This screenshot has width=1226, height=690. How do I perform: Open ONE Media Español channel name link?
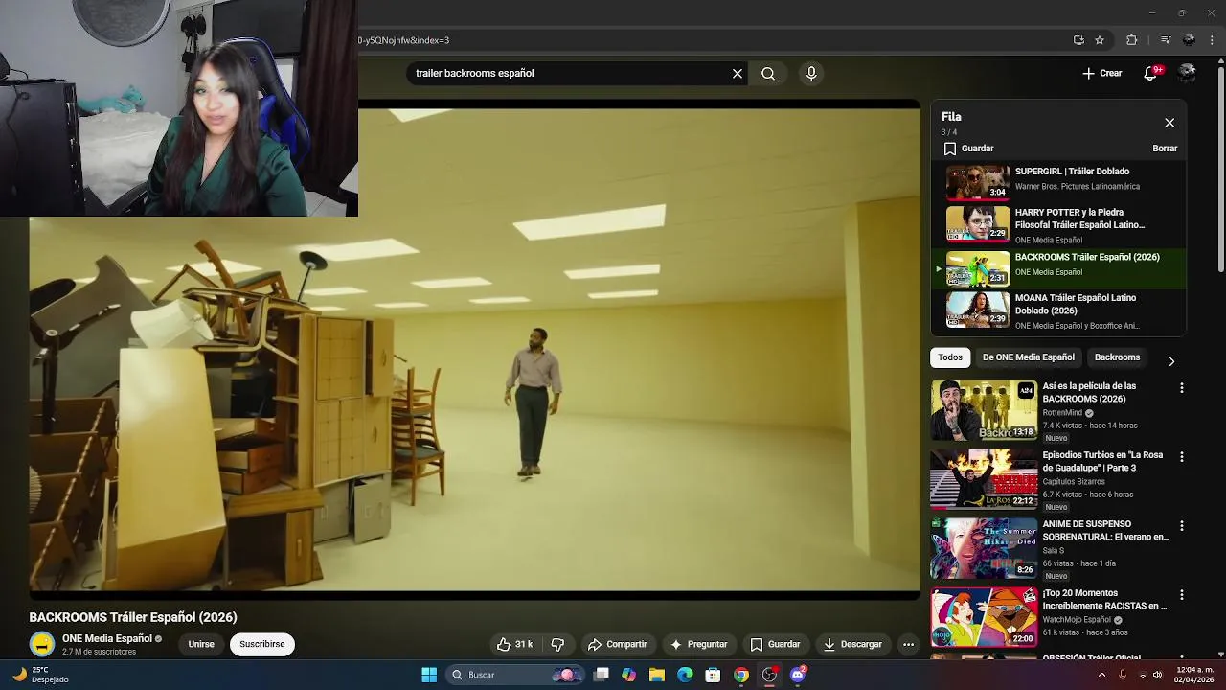click(107, 638)
